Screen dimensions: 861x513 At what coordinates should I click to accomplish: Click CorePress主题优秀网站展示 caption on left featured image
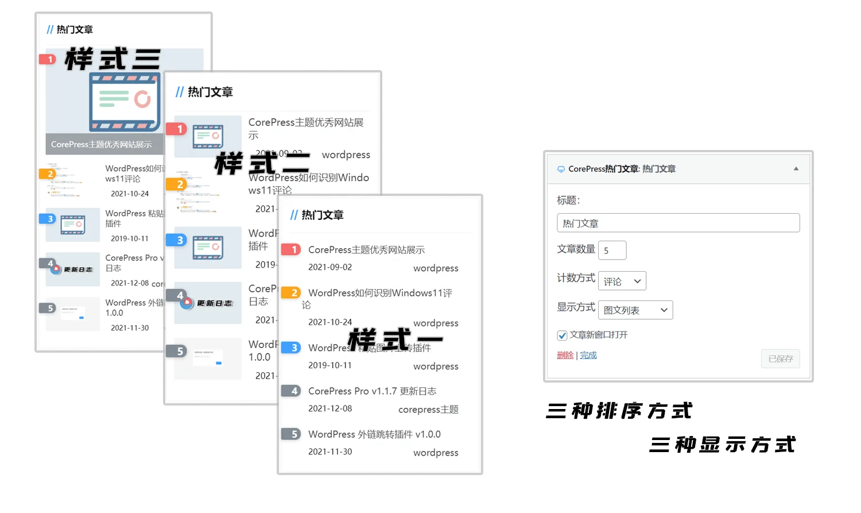tap(102, 144)
